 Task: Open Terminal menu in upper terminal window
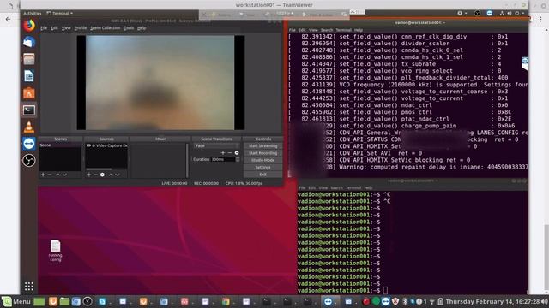[x=343, y=30]
